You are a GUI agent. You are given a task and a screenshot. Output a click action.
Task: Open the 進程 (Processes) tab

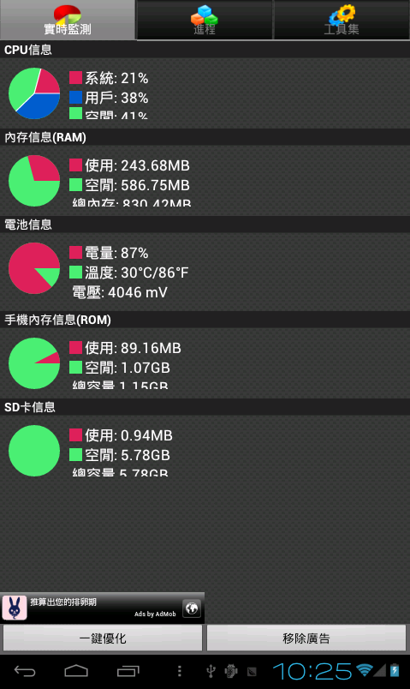tap(205, 20)
